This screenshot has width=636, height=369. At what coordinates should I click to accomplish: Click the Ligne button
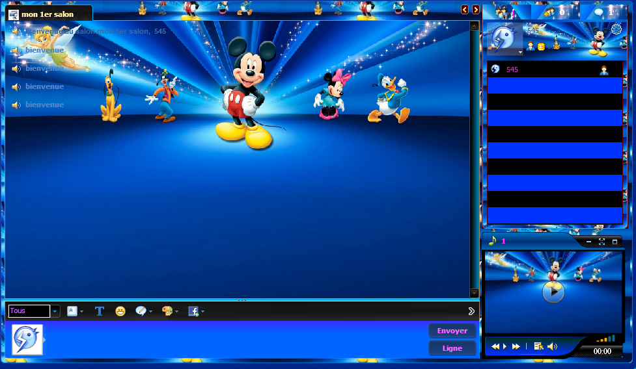pyautogui.click(x=452, y=348)
